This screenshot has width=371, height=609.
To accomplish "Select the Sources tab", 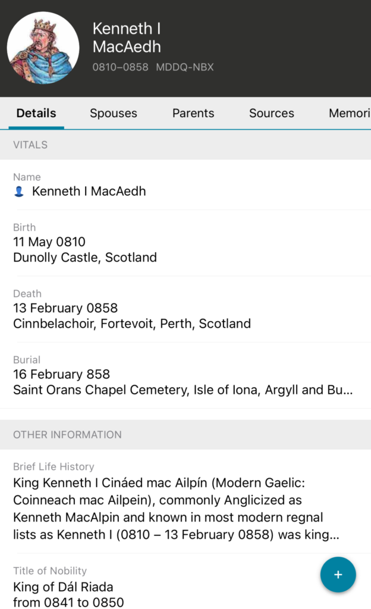I will [271, 113].
